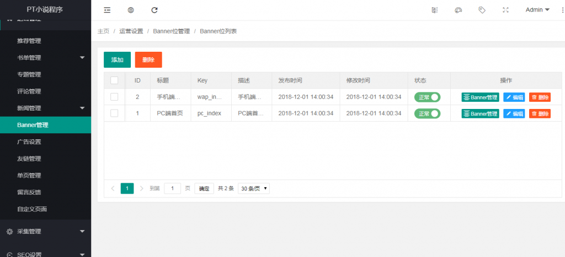Viewport: 565px width, 257px height.
Task: Click the refresh icon in the top bar
Action: (154, 10)
